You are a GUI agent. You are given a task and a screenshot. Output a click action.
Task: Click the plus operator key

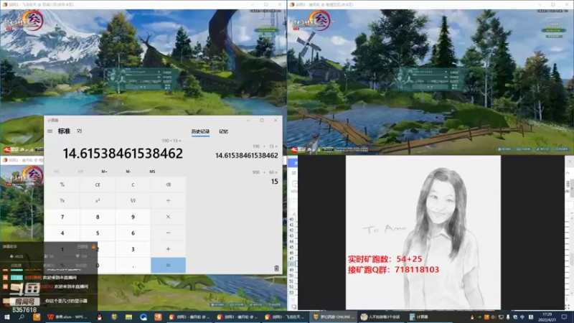click(168, 249)
